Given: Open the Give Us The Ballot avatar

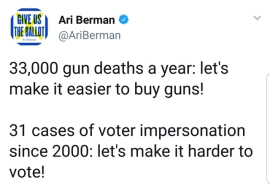Looking at the screenshot, I should coord(29,26).
